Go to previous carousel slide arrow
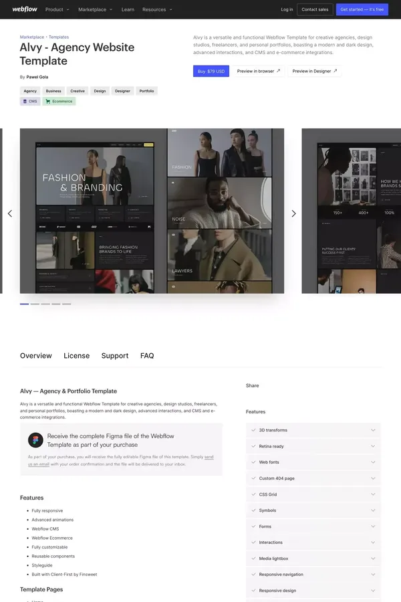 point(10,213)
